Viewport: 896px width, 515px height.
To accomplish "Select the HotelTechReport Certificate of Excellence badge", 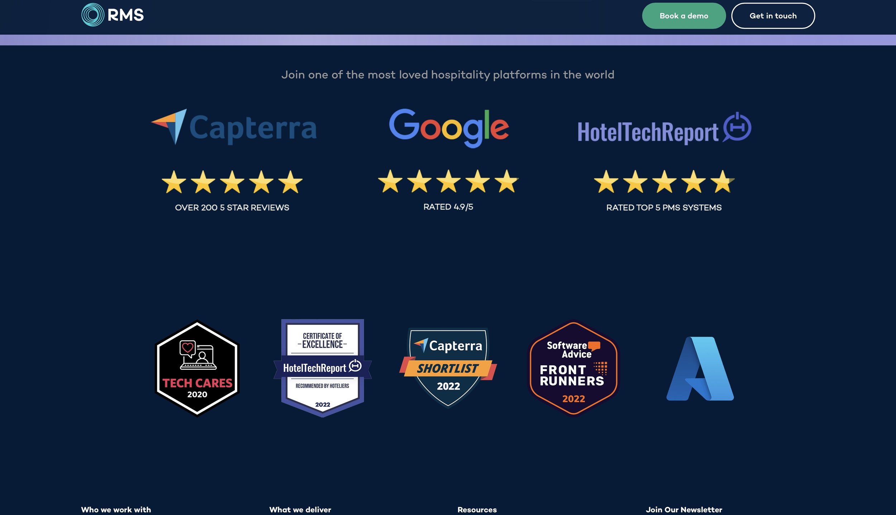I will (x=323, y=368).
